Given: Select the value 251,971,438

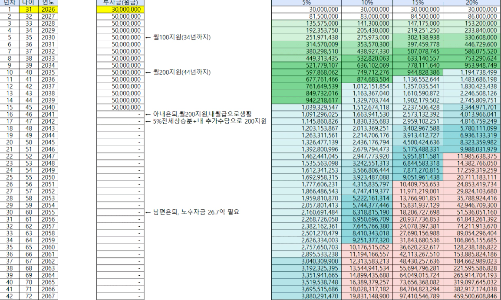Looking at the screenshot, I should [x=307, y=38].
